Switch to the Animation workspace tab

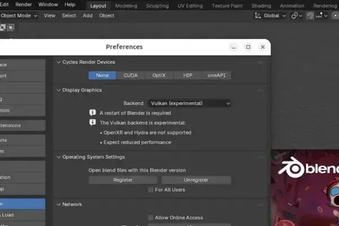[292, 6]
